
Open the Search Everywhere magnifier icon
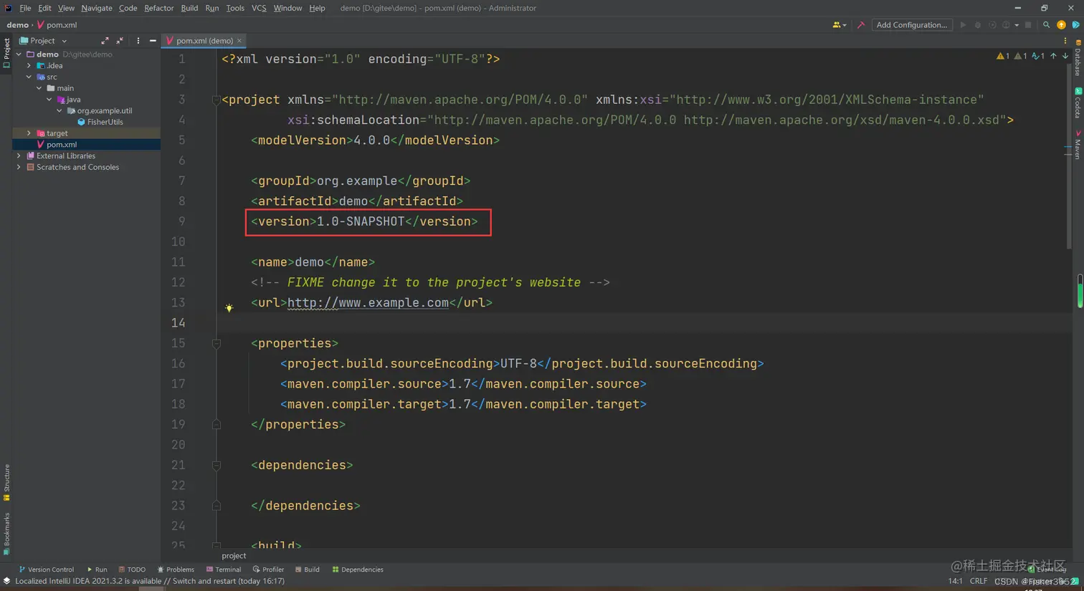1046,25
